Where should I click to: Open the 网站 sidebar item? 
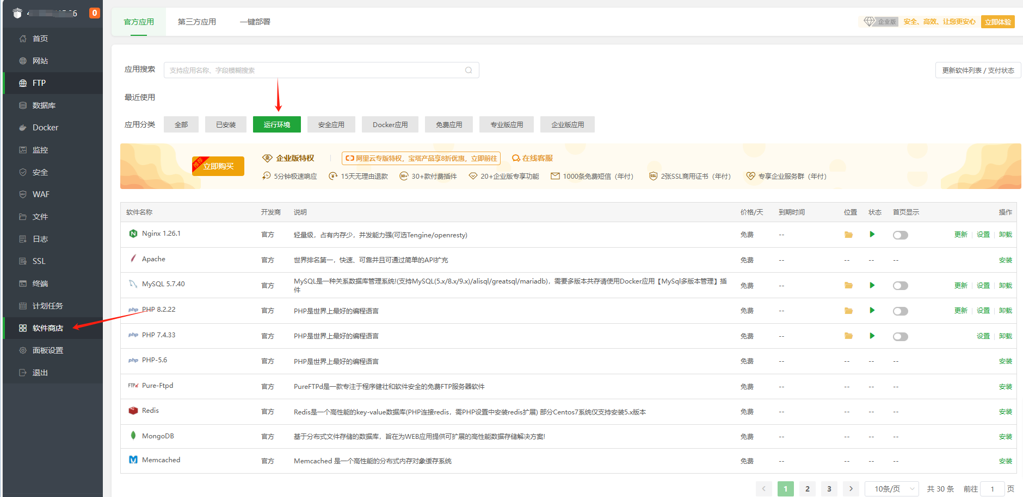(x=53, y=61)
